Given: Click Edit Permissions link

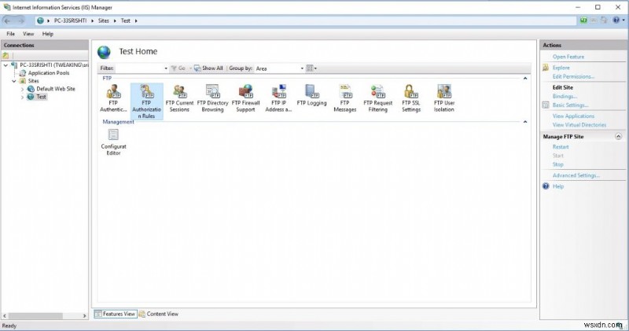Looking at the screenshot, I should click(x=573, y=76).
